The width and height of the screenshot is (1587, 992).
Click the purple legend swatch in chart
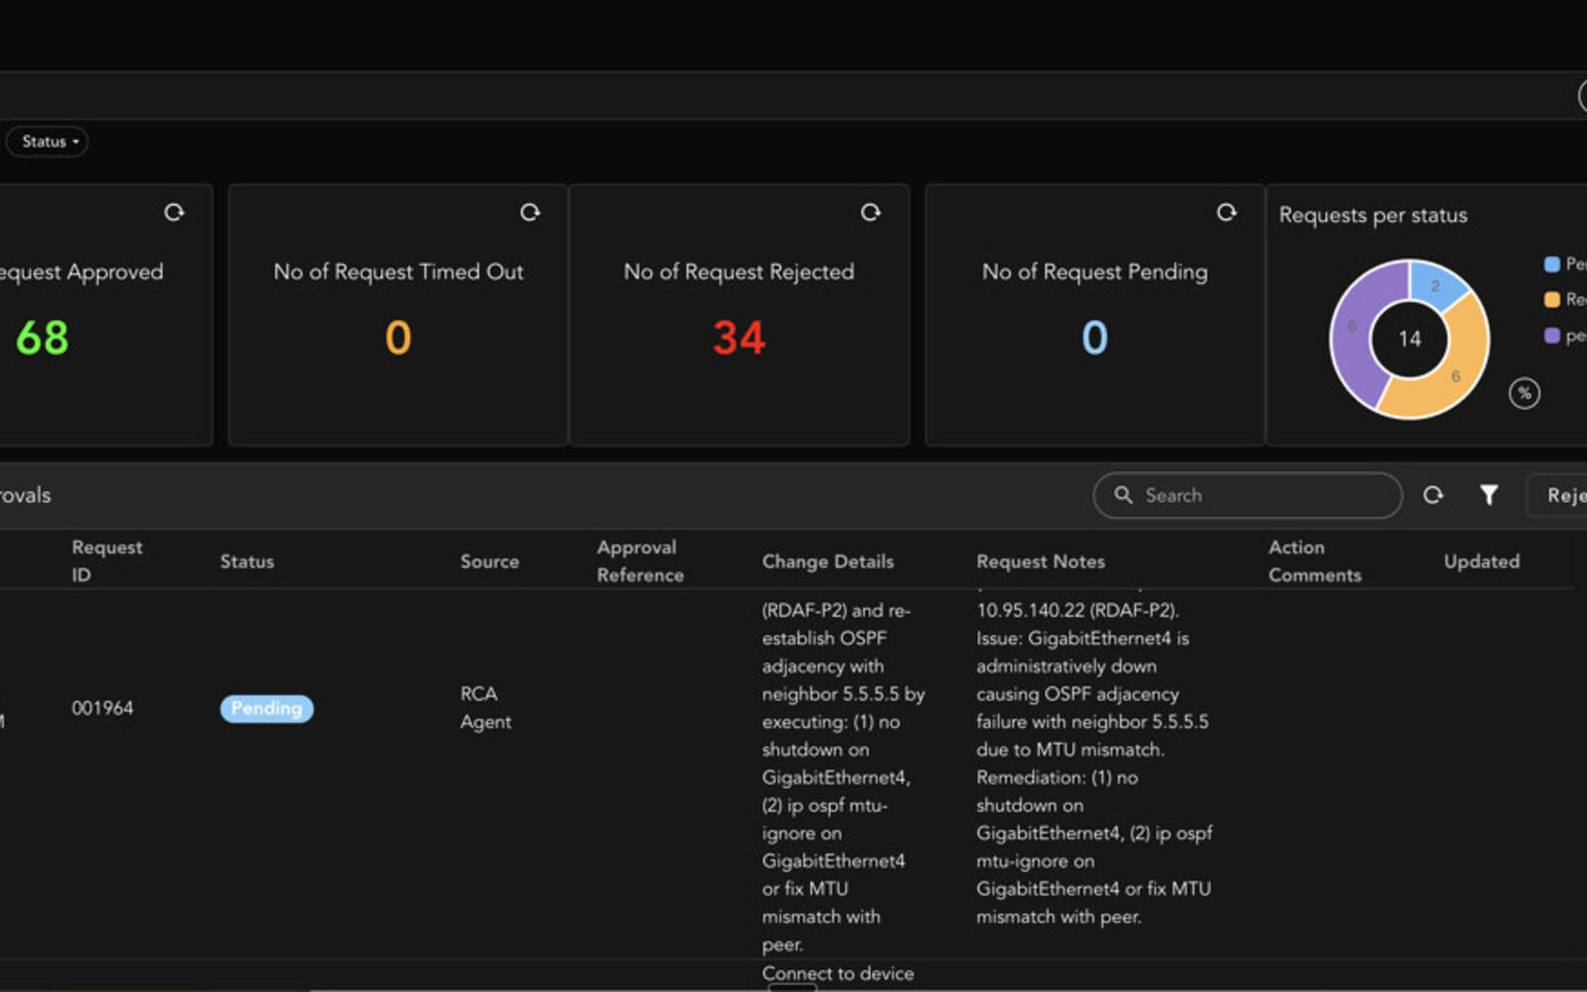click(1552, 335)
